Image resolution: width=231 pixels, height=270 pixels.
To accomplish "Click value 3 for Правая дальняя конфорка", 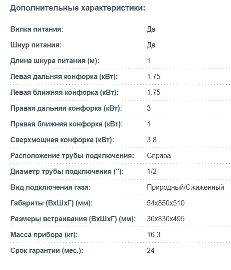I will (x=149, y=108).
